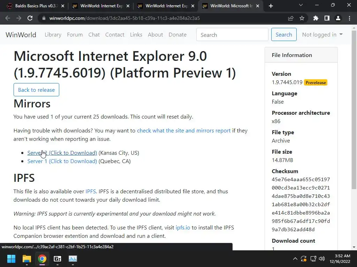Download from Server 1 Quebec link
The width and height of the screenshot is (357, 267).
pyautogui.click(x=62, y=161)
